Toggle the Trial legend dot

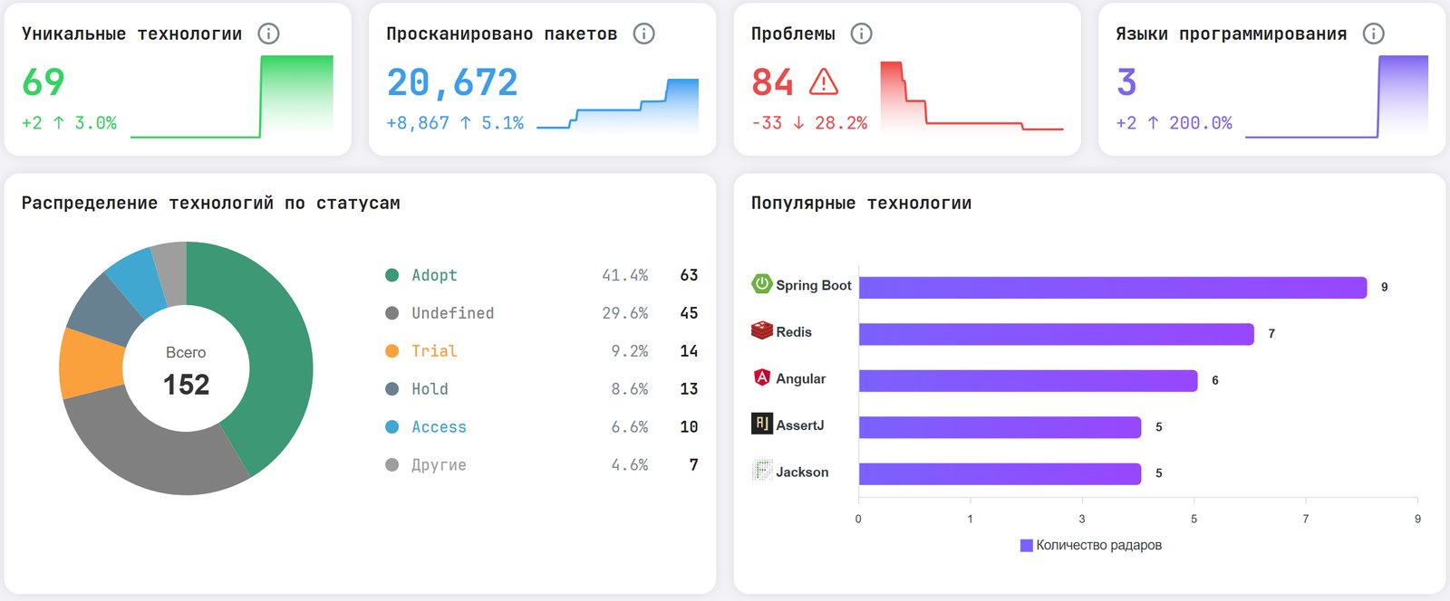[392, 351]
